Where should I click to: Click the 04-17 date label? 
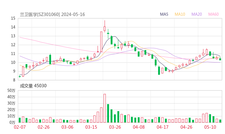coord(163,127)
